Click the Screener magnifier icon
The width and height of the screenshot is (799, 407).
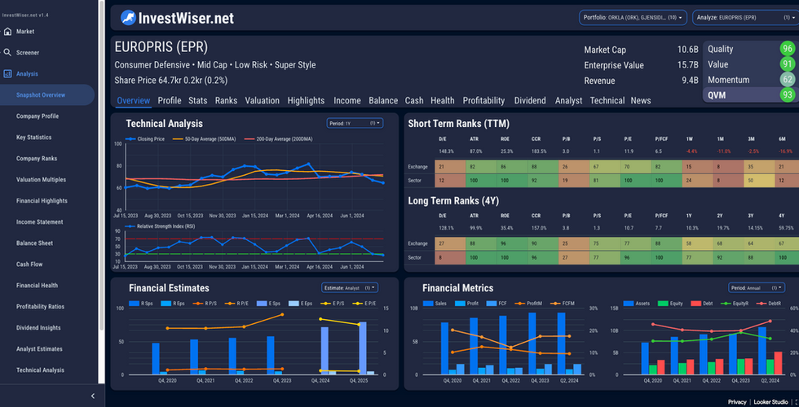(x=7, y=52)
